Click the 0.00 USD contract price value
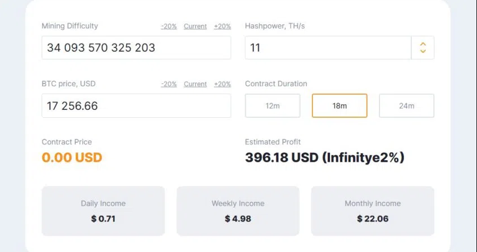This screenshot has height=252, width=477. coord(72,157)
